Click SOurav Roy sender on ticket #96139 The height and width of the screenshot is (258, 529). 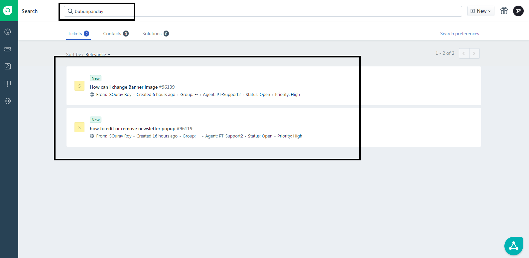click(120, 95)
